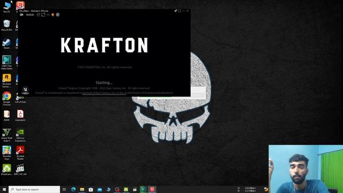Open the Steam desktop shortcut
Viewport: 343px width, 193px height.
coord(7,43)
